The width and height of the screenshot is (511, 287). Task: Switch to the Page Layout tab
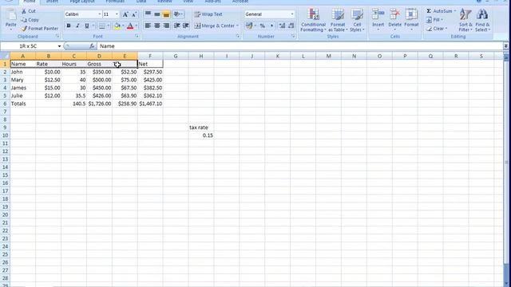pyautogui.click(x=82, y=2)
